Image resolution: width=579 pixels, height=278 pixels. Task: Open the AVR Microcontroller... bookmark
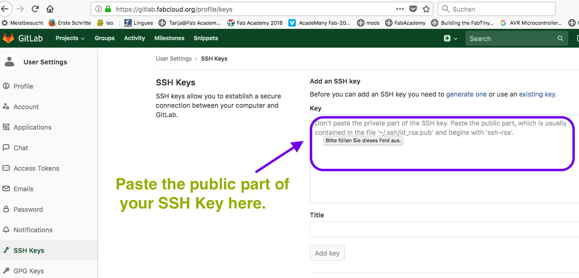tap(531, 23)
